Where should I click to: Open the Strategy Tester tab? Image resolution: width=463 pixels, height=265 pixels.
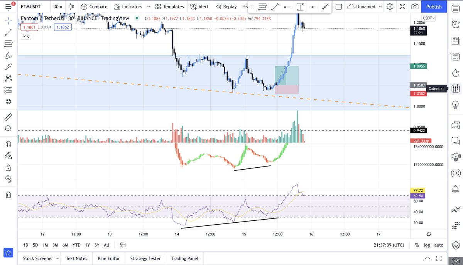tap(145, 258)
